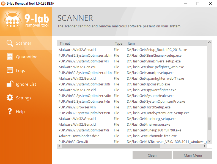The height and width of the screenshot is (164, 217).
Task: Click the app icon in title bar
Action: pyautogui.click(x=3, y=4)
